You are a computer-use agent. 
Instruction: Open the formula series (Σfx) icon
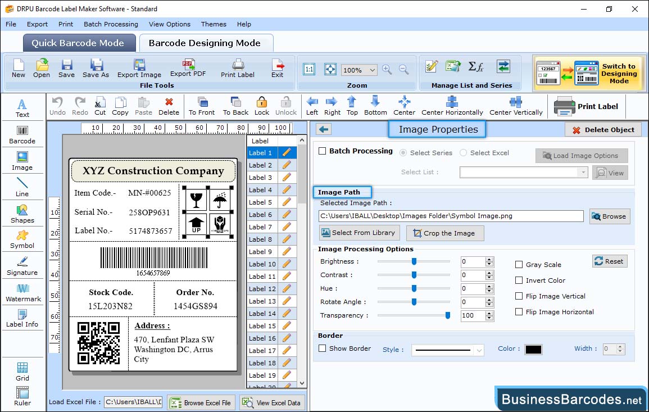click(x=475, y=66)
